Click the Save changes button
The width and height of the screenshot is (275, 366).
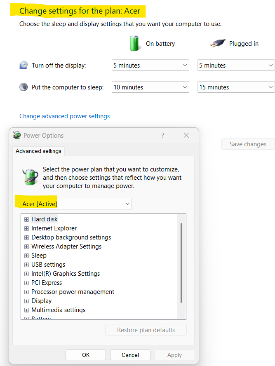tap(248, 144)
